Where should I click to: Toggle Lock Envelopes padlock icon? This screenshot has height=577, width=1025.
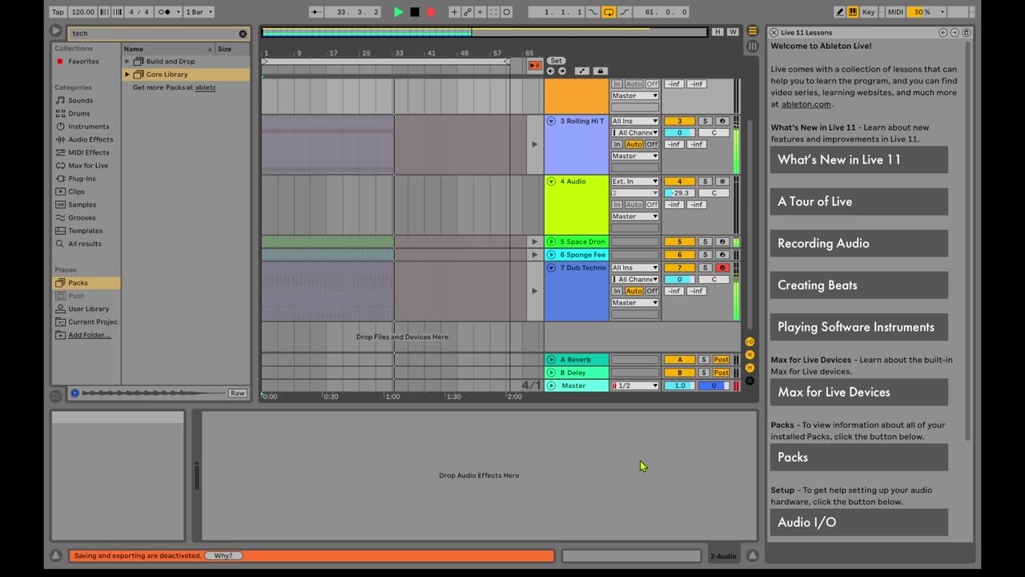coord(600,71)
